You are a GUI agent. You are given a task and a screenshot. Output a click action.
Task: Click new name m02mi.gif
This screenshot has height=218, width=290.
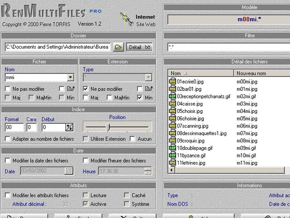247,96
